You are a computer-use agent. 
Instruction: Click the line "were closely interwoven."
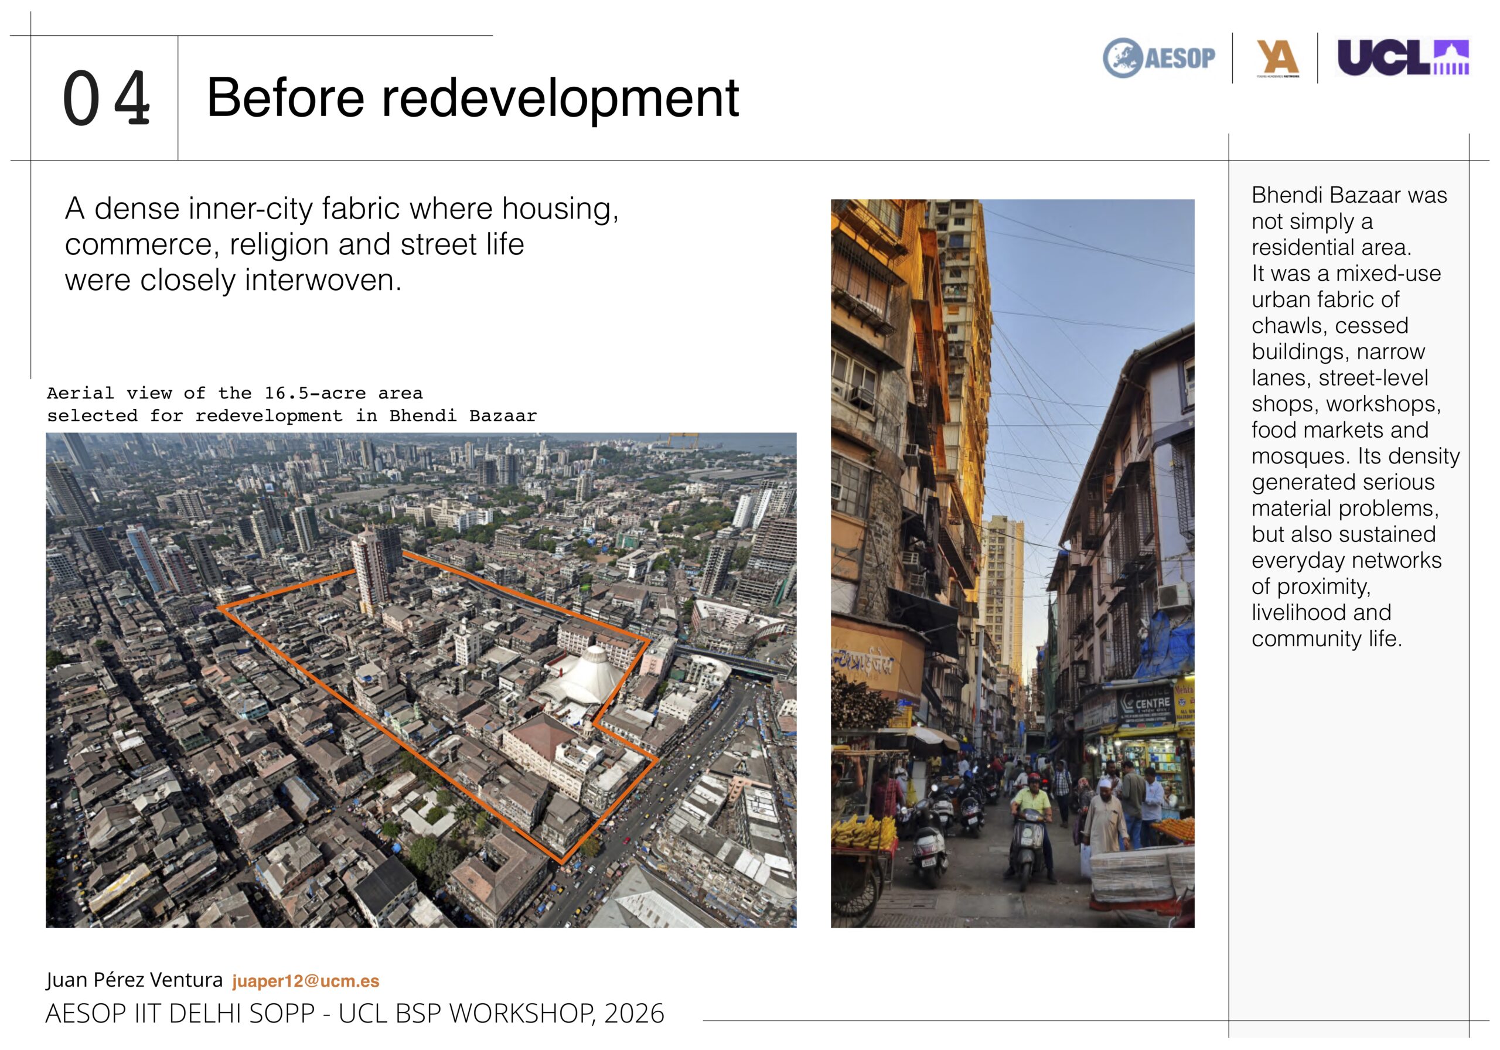pos(233,280)
